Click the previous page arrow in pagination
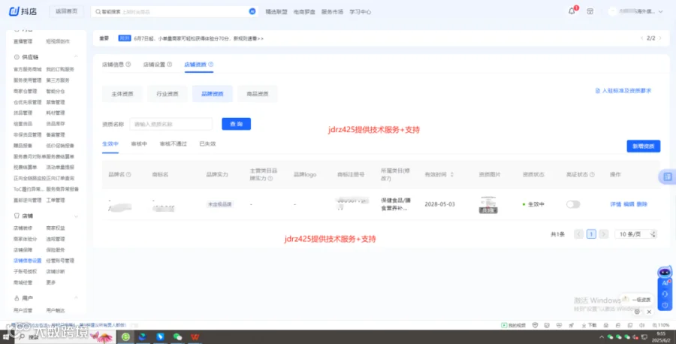Image resolution: width=676 pixels, height=344 pixels. pos(578,234)
